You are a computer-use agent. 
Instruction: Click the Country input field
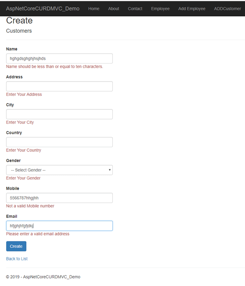point(59,142)
